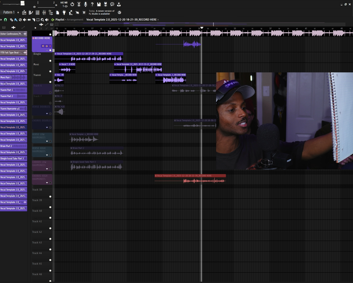Screen dimensions: 353x283
Task: Open the Pattern 1 selector dropdown
Action: (x=9, y=12)
